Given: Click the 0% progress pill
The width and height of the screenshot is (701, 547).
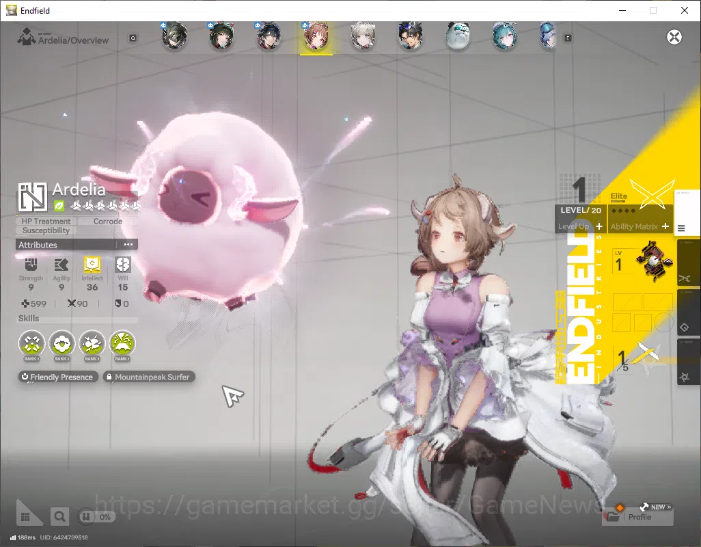Looking at the screenshot, I should pyautogui.click(x=96, y=517).
